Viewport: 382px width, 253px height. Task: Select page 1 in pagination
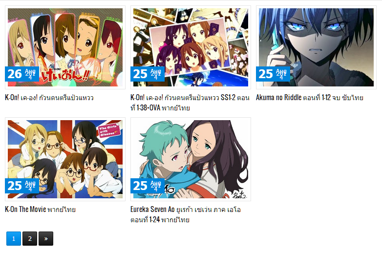[x=14, y=238]
